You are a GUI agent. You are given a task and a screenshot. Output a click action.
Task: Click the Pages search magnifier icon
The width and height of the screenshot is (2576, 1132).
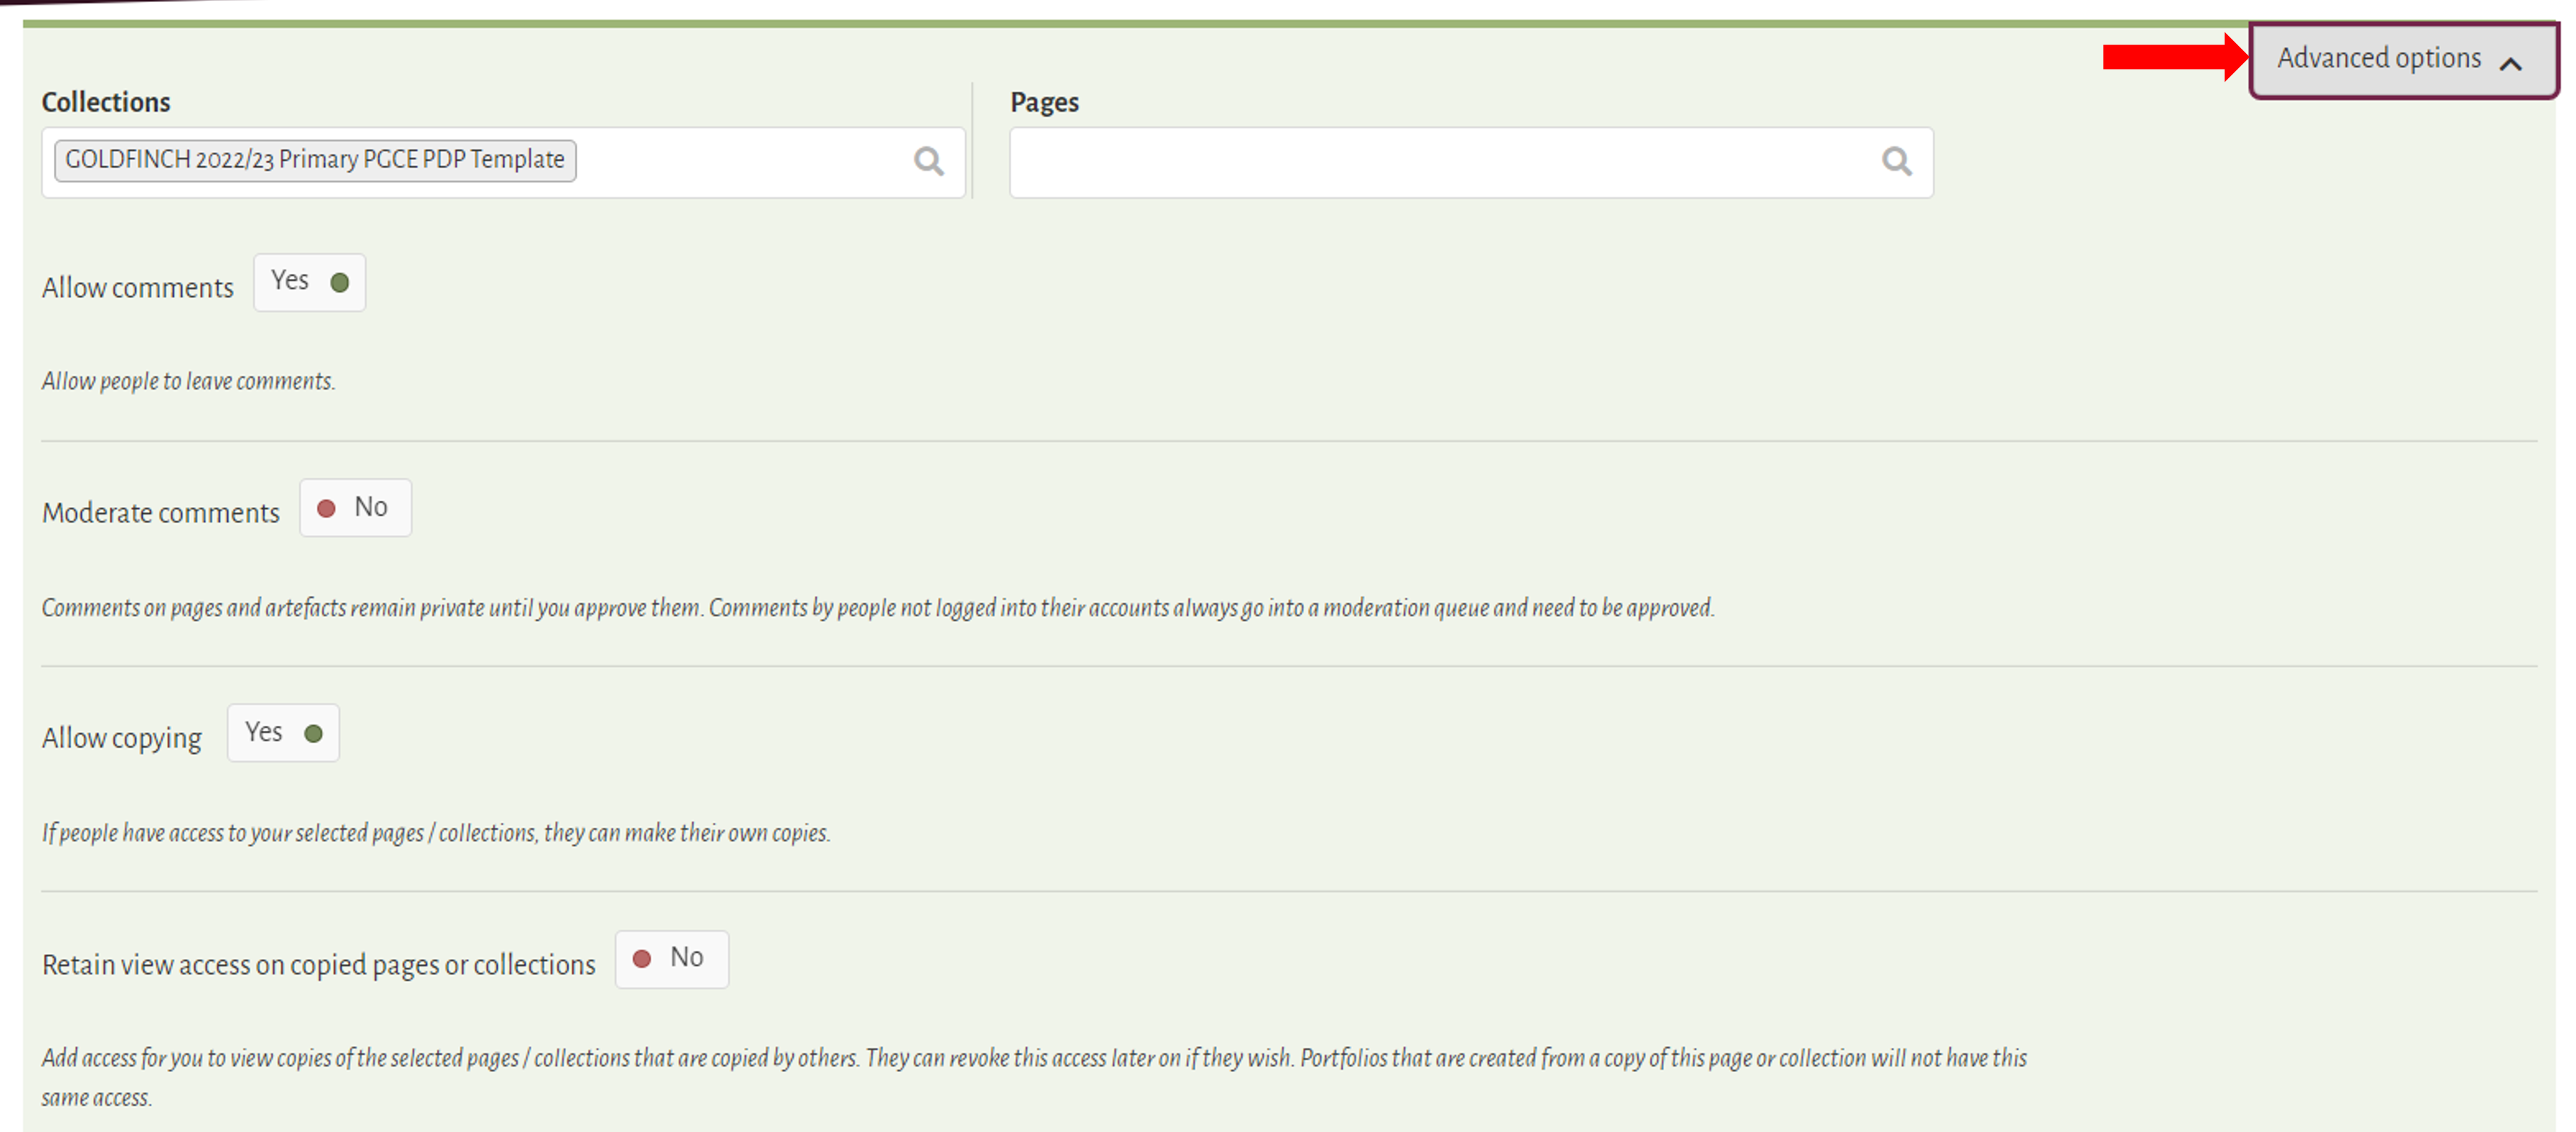(x=1896, y=161)
